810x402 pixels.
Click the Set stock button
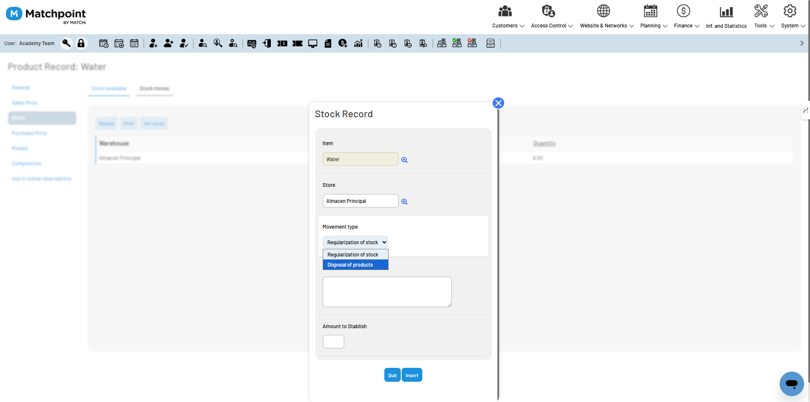[x=154, y=124]
